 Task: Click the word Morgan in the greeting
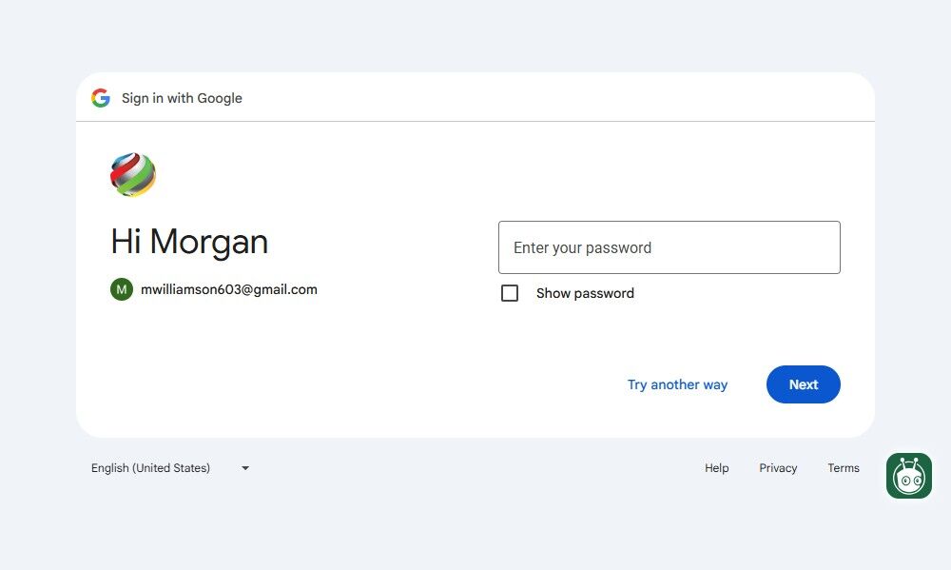pos(209,242)
